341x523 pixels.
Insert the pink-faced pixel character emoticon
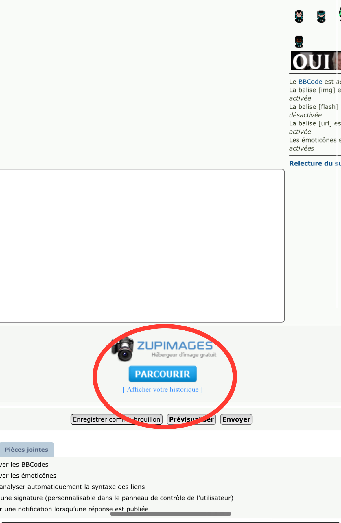tap(299, 16)
